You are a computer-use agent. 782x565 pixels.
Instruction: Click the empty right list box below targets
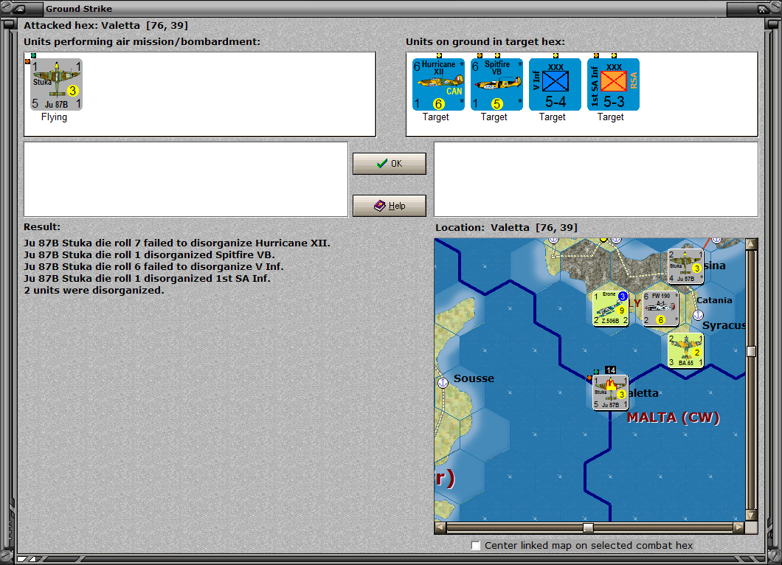(596, 179)
